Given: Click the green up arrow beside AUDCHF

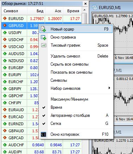Looking at the screenshot, I should pyautogui.click(x=5, y=145).
